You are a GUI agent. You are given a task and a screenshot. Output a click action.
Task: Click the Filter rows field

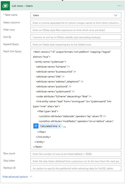[76, 30]
